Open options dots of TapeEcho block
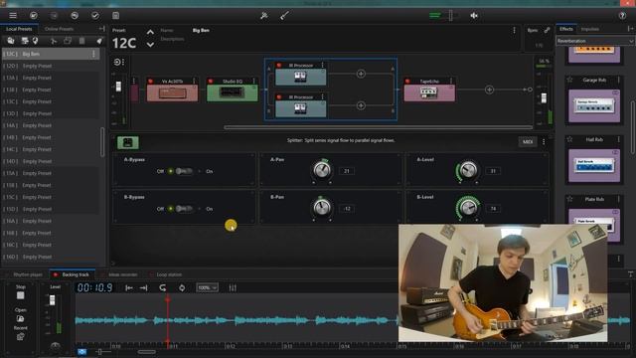Image resolution: width=636 pixels, height=358 pixels. [451, 82]
